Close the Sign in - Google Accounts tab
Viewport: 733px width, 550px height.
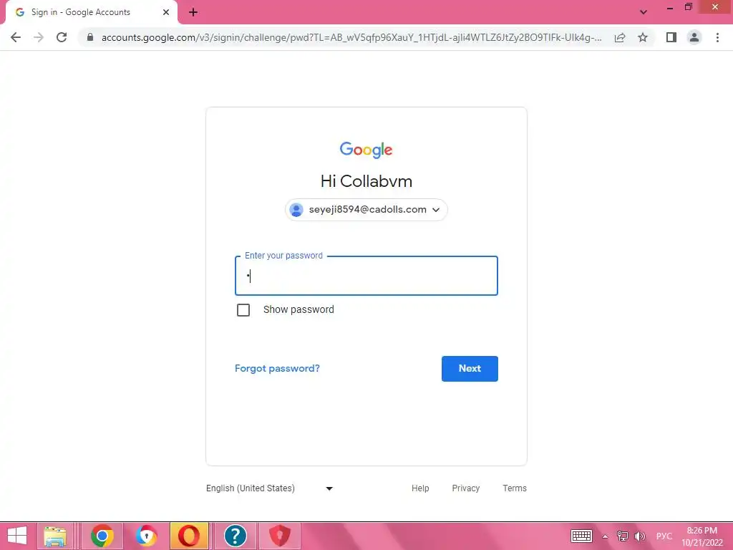click(x=166, y=12)
